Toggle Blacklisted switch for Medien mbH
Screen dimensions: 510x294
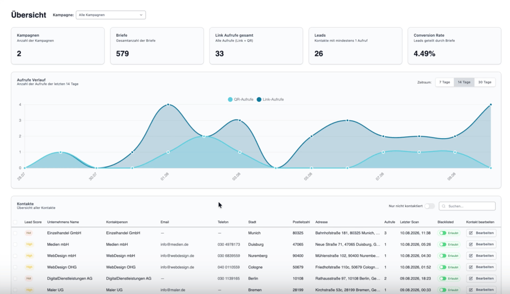pos(443,244)
